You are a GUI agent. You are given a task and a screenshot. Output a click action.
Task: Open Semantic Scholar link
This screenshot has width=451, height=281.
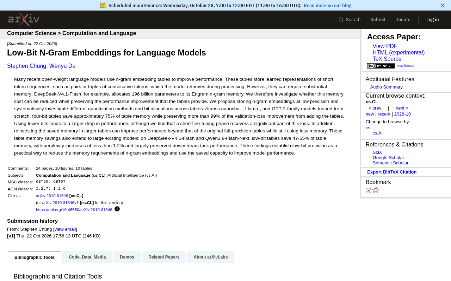click(x=390, y=163)
